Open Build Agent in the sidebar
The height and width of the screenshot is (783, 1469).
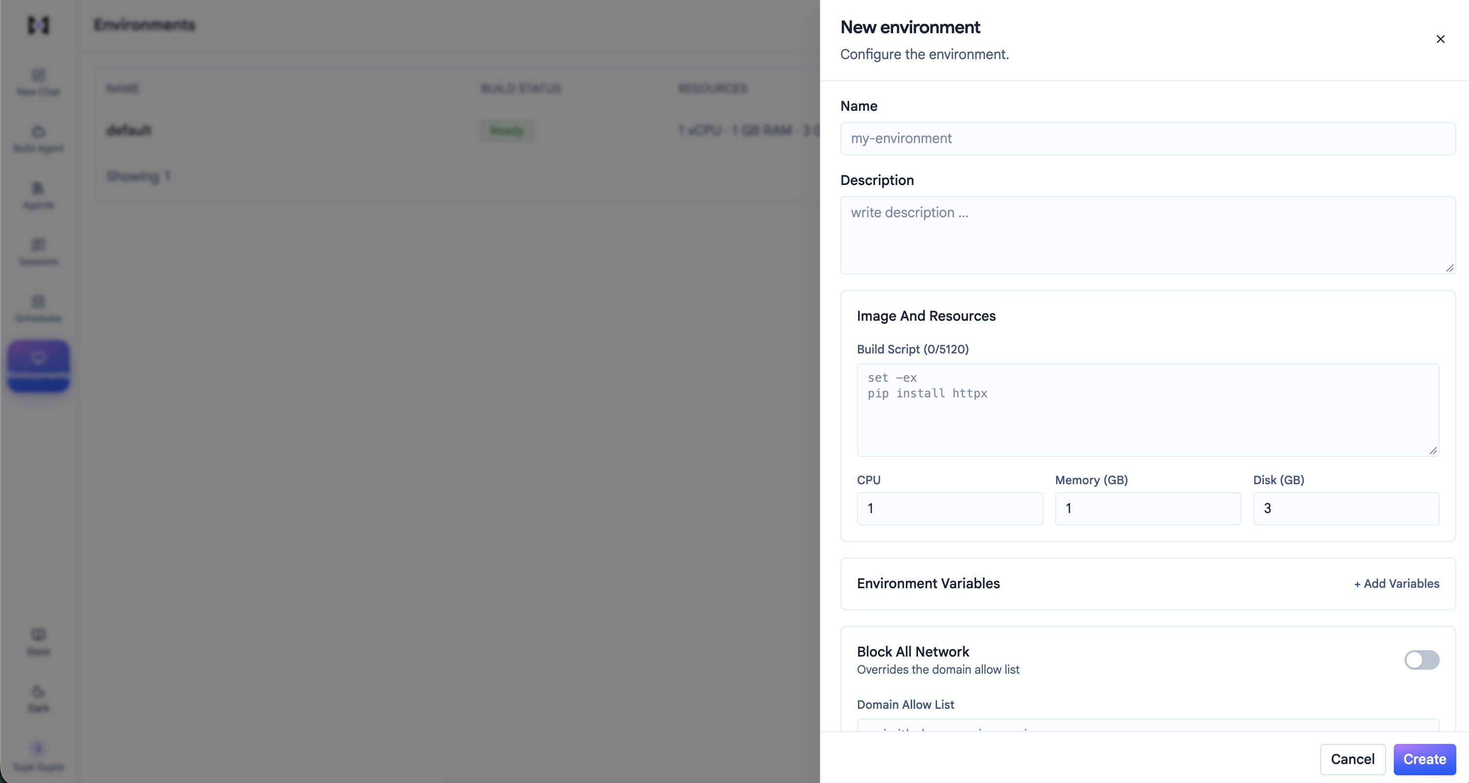coord(38,139)
